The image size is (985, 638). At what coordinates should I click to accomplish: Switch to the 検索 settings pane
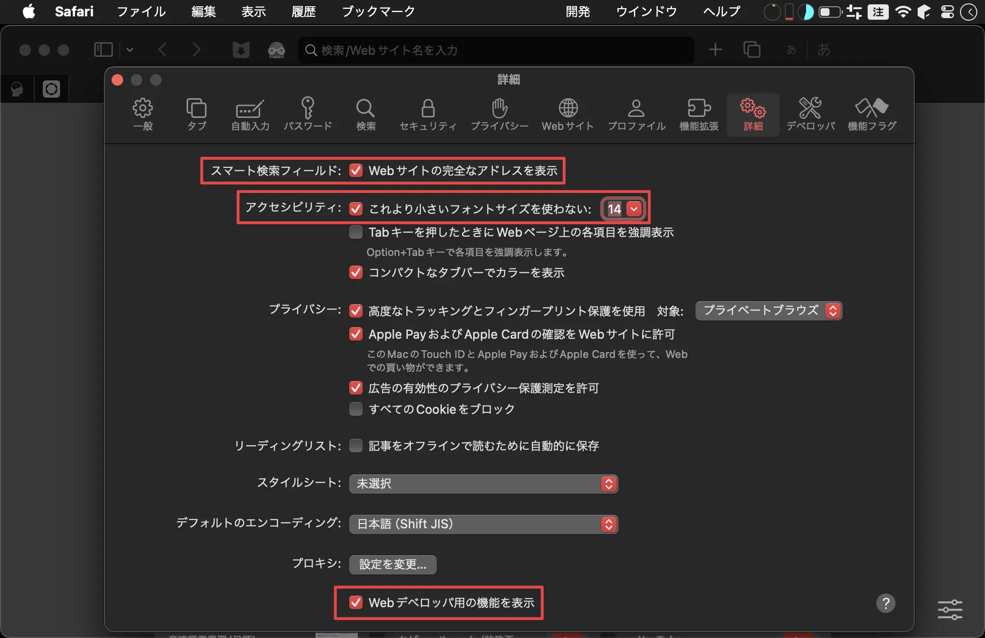click(366, 115)
